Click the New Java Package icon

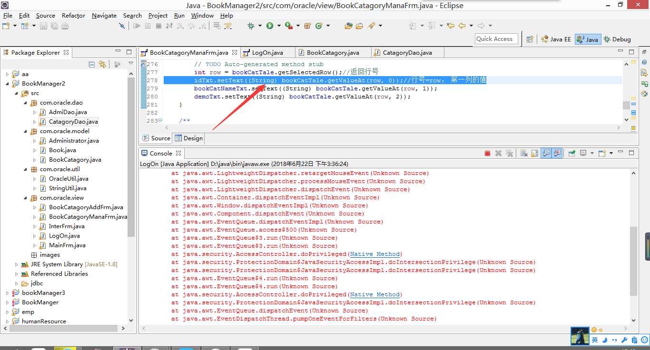tap(307, 26)
